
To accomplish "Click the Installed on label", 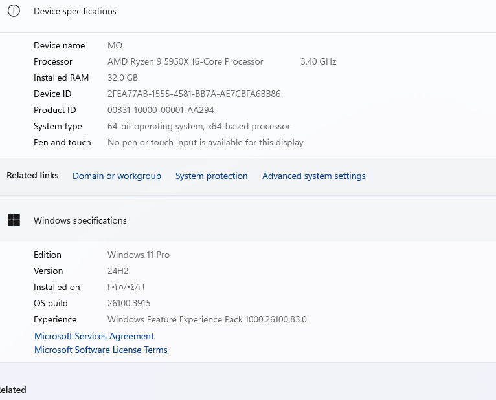I will 56,287.
